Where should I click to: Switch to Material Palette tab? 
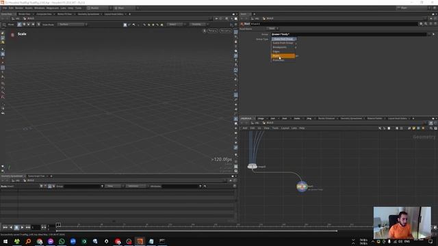click(x=374, y=118)
